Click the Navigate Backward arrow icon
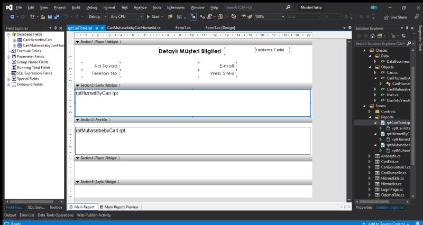The height and width of the screenshot is (225, 423). [12, 17]
